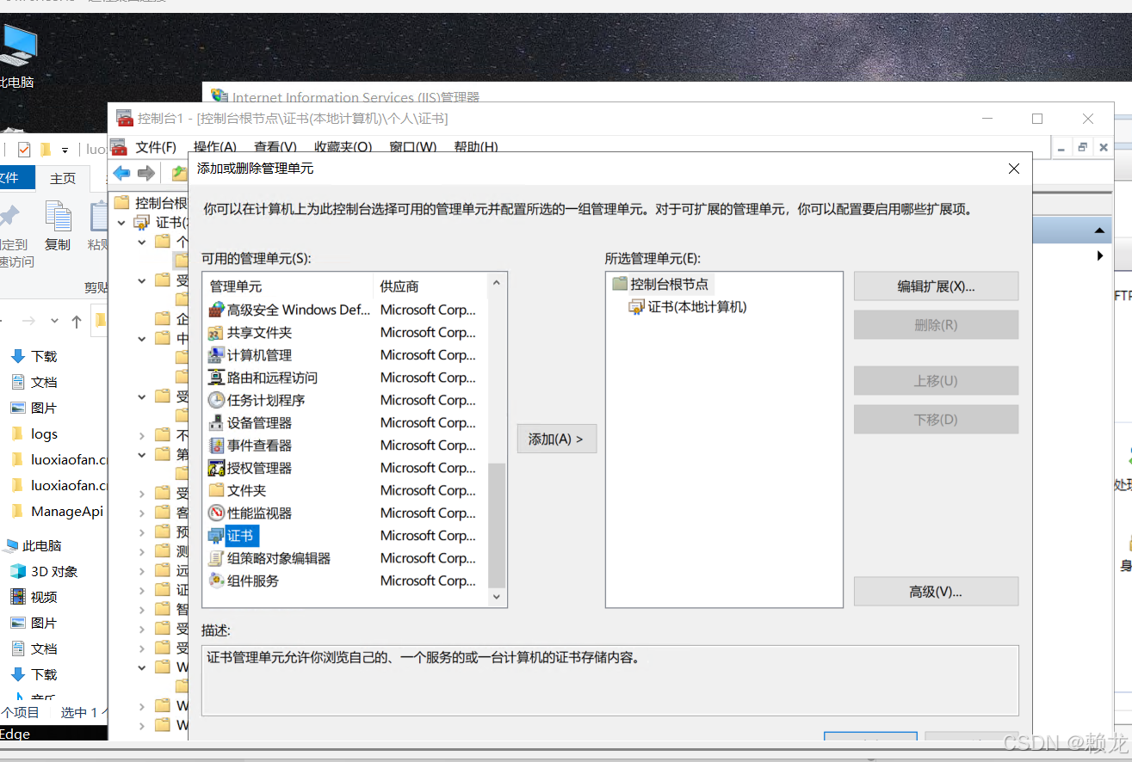Click the up arrow in Explorer navigation bar
Viewport: 1132px width, 762px height.
point(77,321)
